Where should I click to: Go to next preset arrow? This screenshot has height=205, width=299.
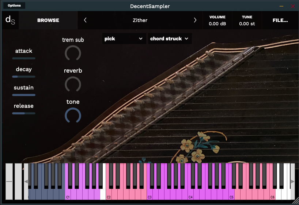[195, 20]
